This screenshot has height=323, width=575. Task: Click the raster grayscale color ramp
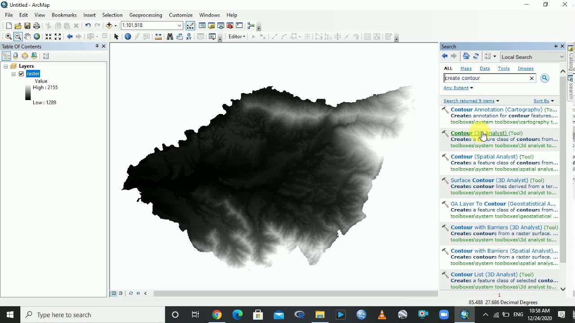[x=28, y=93]
